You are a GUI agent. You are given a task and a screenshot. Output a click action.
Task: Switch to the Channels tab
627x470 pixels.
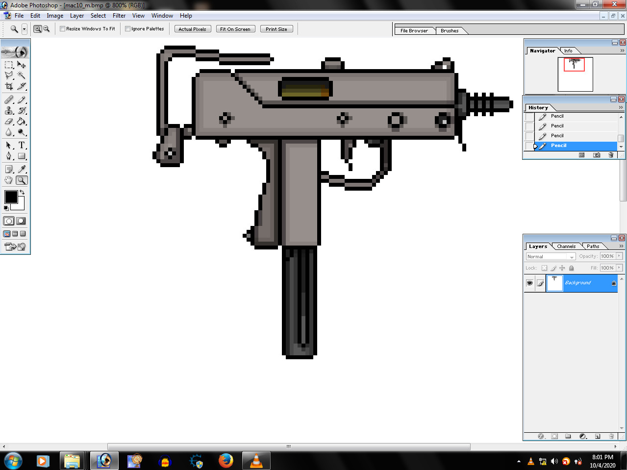[x=566, y=247]
